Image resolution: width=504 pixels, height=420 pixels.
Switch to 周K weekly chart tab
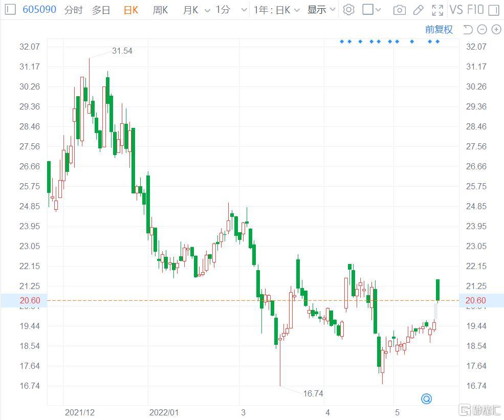pos(160,10)
